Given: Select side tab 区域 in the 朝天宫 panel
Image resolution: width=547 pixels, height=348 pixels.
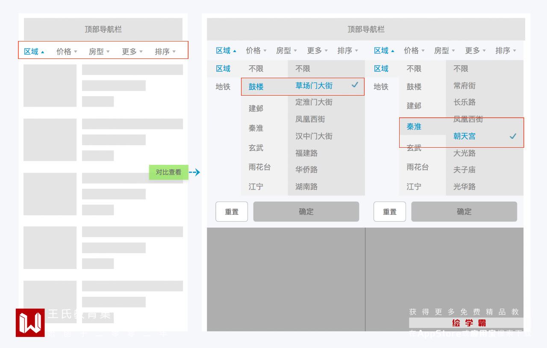Looking at the screenshot, I should click(381, 69).
